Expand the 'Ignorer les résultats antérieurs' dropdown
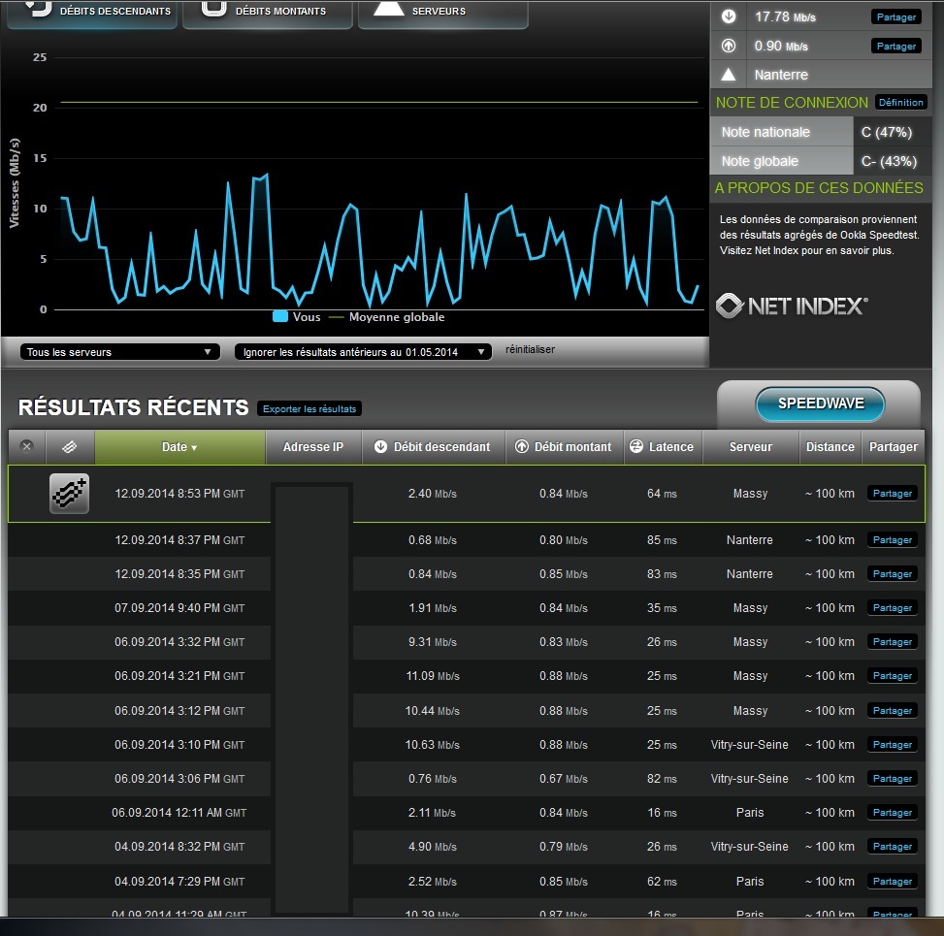 point(363,352)
